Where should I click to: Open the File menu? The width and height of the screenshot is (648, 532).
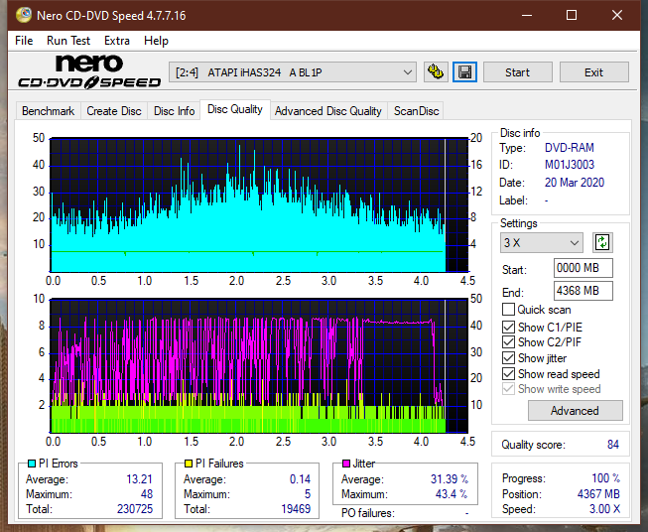tap(24, 41)
